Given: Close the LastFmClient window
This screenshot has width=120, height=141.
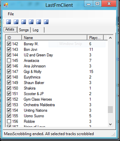Looking at the screenshot, I should (x=109, y=4).
